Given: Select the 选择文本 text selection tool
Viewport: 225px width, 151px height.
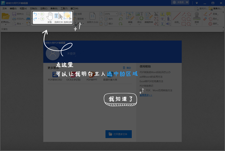Looking at the screenshot, I should pos(59,17).
